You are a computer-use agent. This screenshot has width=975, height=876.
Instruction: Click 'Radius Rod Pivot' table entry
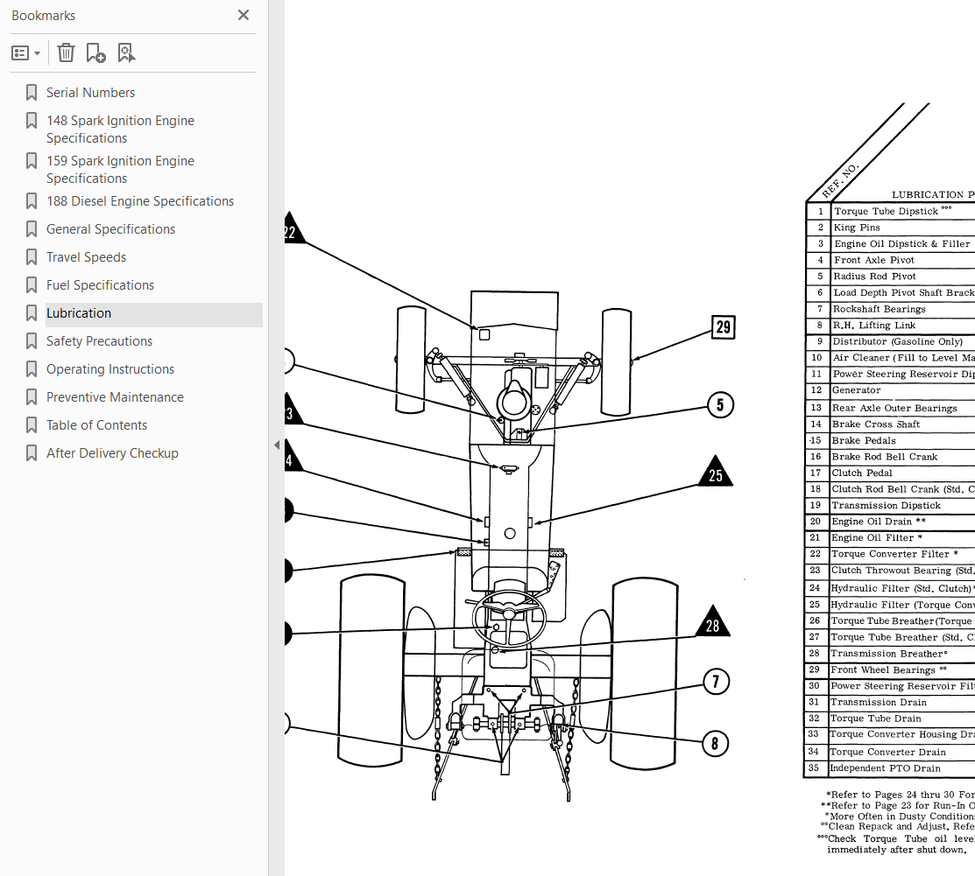coord(874,276)
